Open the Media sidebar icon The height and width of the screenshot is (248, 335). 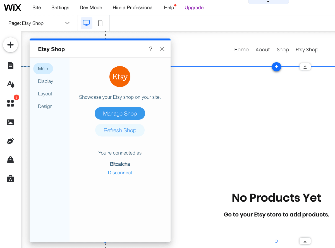tap(11, 122)
